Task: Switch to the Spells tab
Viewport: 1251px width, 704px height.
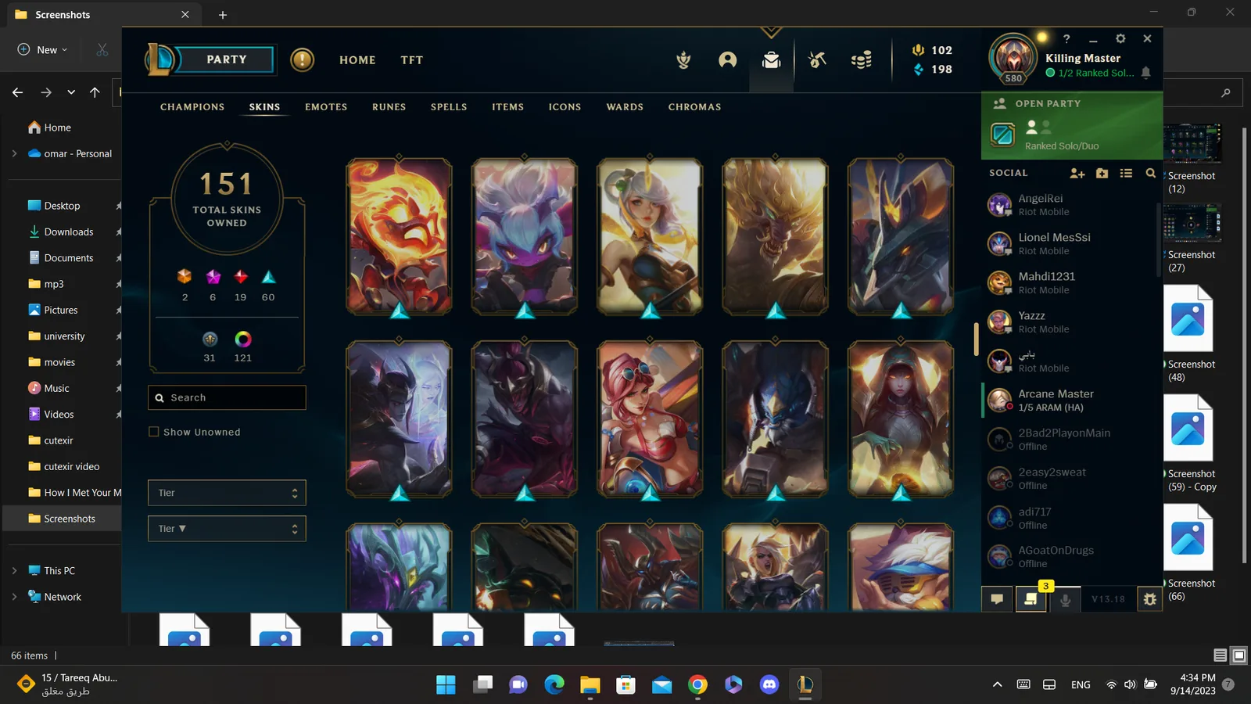Action: [449, 107]
